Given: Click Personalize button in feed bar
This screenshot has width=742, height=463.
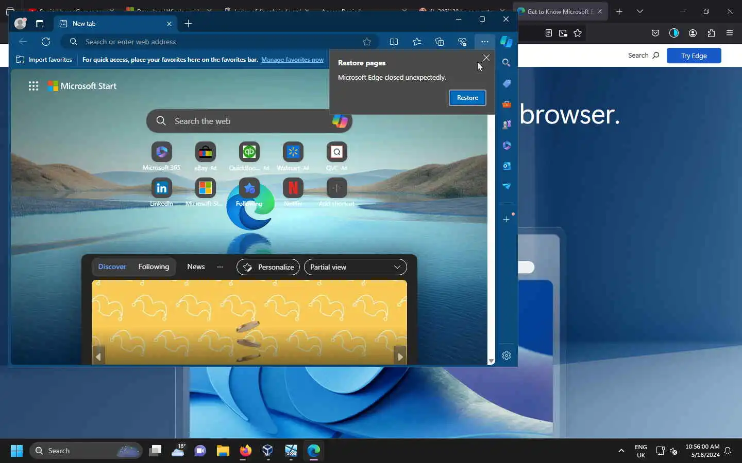Looking at the screenshot, I should click(x=268, y=267).
